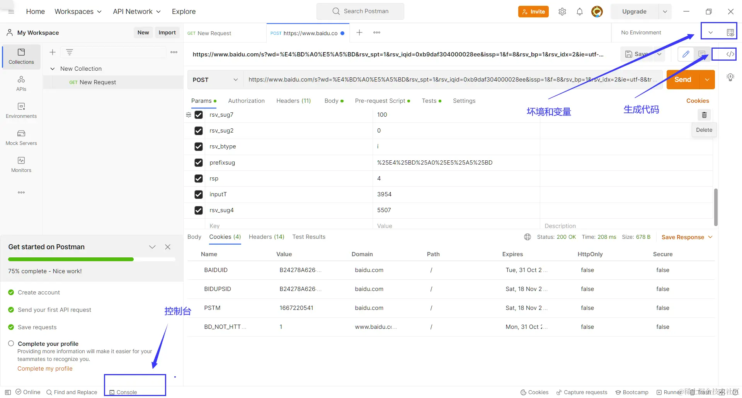This screenshot has height=398, width=742.
Task: Click the collections filter icon
Action: pos(70,52)
